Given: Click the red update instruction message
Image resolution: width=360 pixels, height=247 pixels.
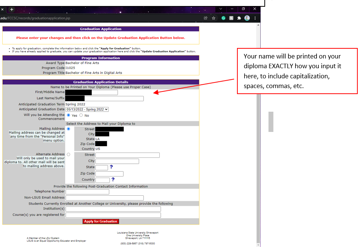Looking at the screenshot, I should (100, 38).
